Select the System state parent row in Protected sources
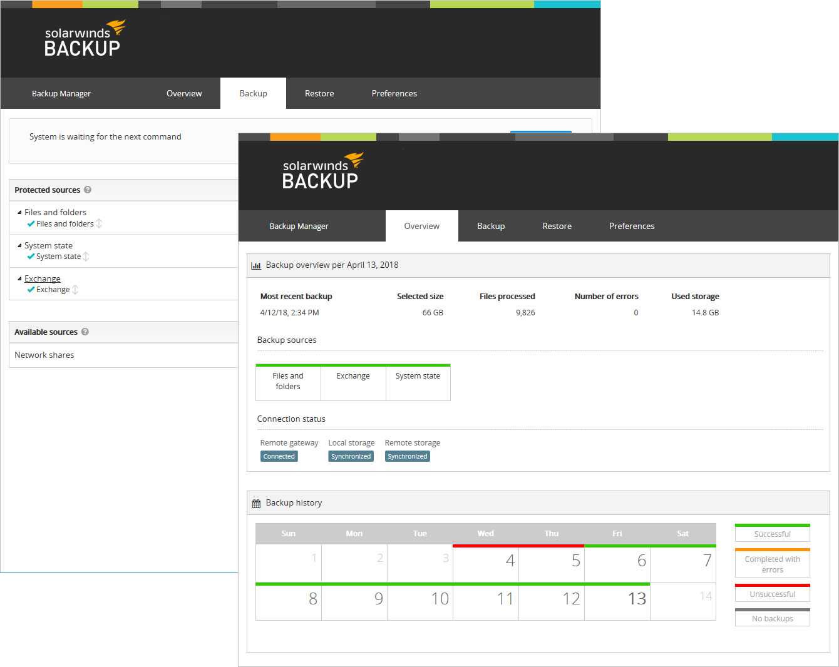The image size is (839, 667). tap(48, 245)
